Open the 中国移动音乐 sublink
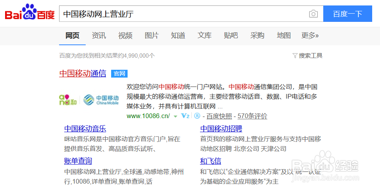The image size is (380, 191). (85, 129)
